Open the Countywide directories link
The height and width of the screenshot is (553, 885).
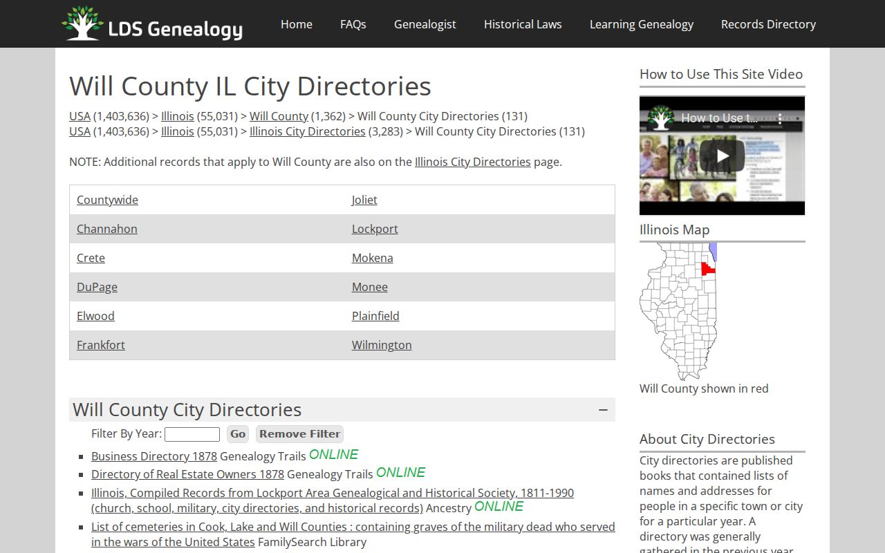[107, 200]
